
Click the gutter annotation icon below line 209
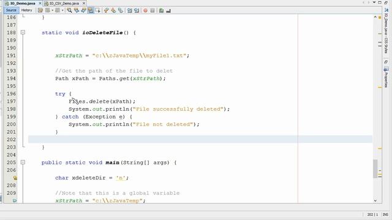coord(15,200)
